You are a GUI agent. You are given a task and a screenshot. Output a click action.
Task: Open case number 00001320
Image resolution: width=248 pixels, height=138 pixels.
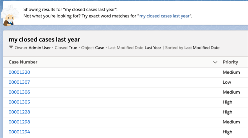tap(19, 72)
